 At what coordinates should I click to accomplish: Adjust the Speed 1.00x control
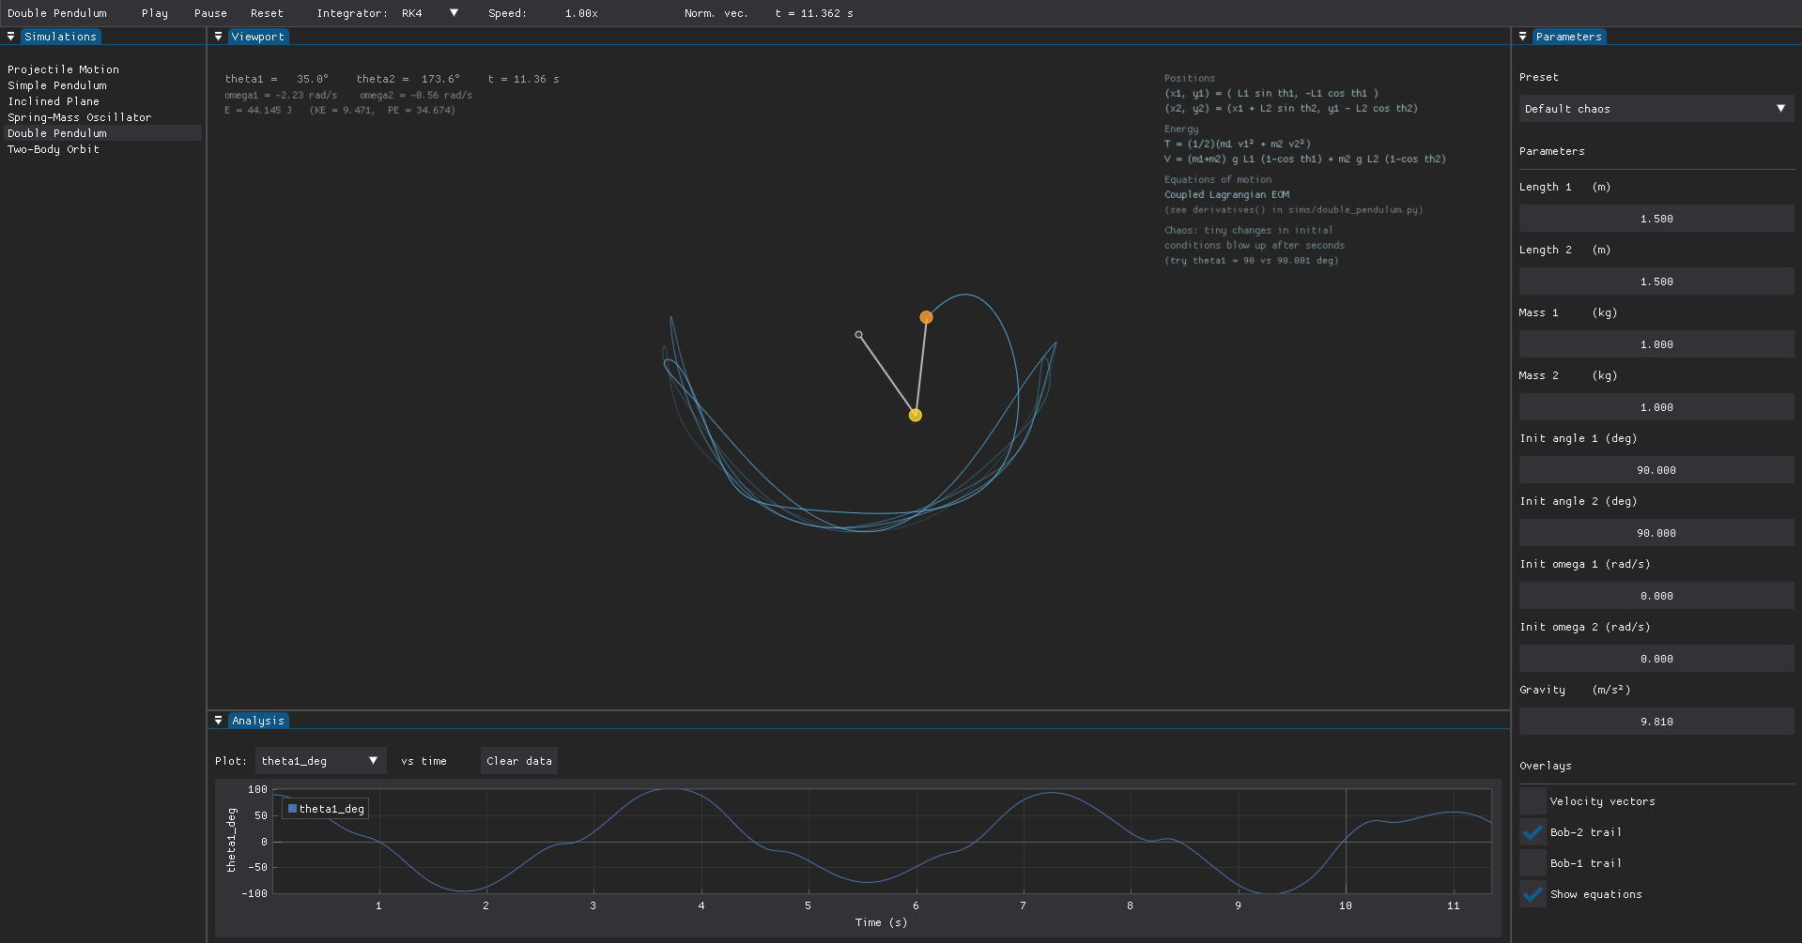tap(581, 13)
